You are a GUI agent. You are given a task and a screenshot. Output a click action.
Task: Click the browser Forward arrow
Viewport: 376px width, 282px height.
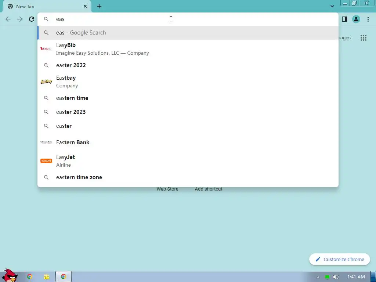coord(20,19)
